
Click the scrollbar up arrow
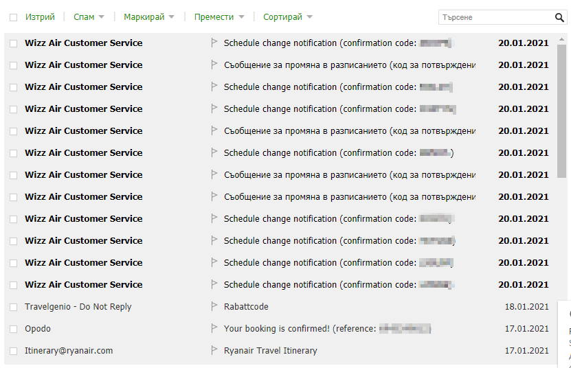pyautogui.click(x=561, y=39)
